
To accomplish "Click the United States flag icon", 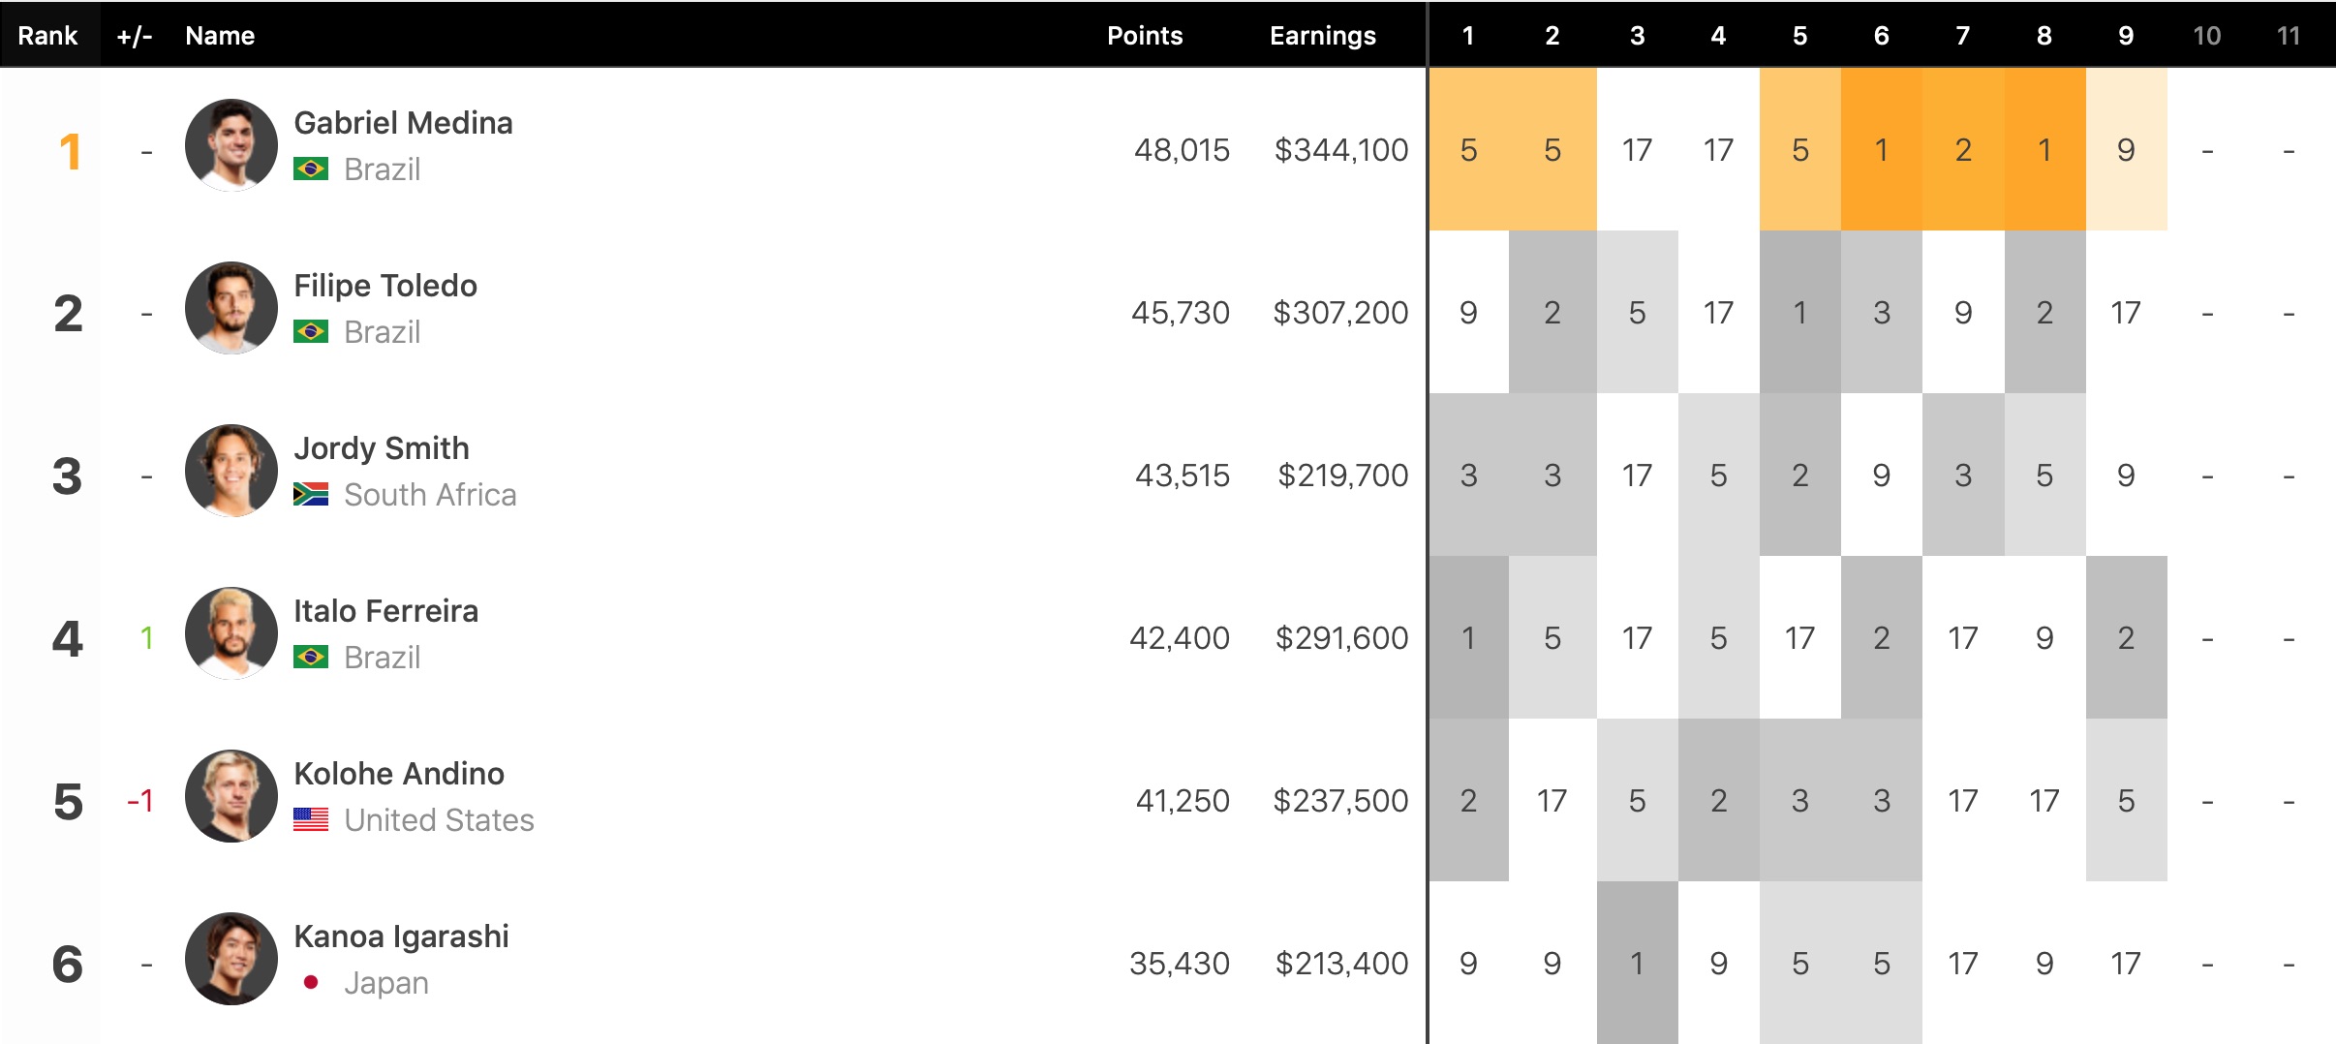I will (x=311, y=820).
